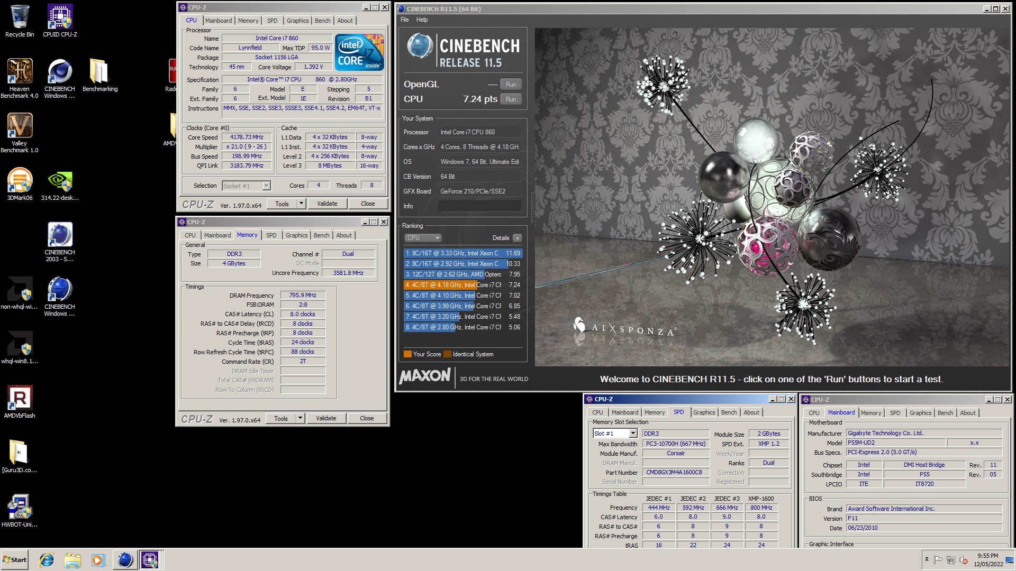Run the CPU test in Cinebench
1016x571 pixels.
tap(511, 99)
